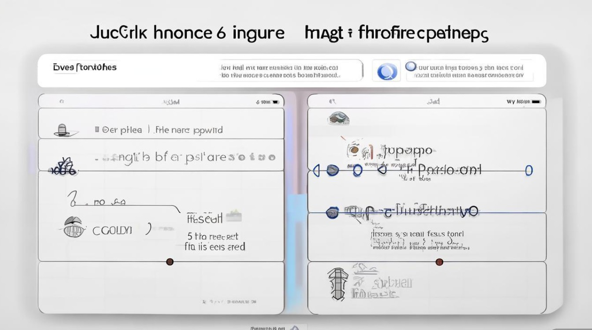Select the header label in right panel
This screenshot has height=330, width=592.
(433, 102)
